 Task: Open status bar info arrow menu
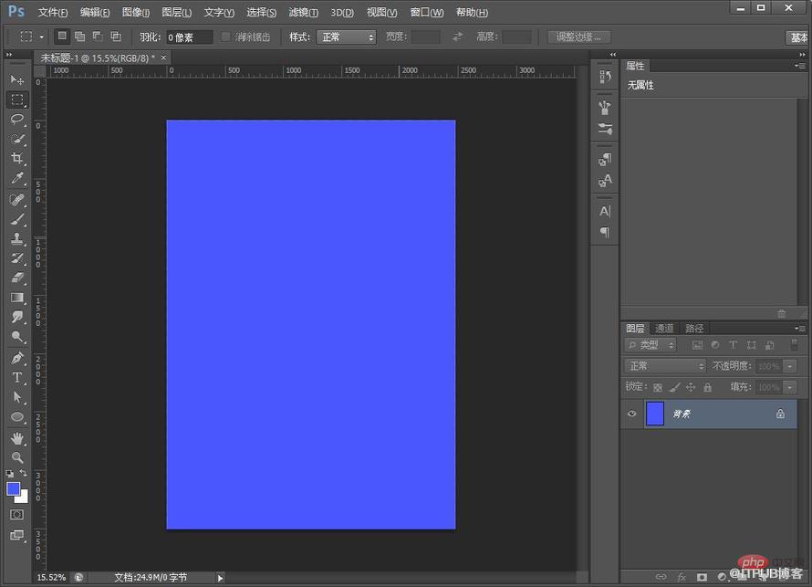point(220,578)
